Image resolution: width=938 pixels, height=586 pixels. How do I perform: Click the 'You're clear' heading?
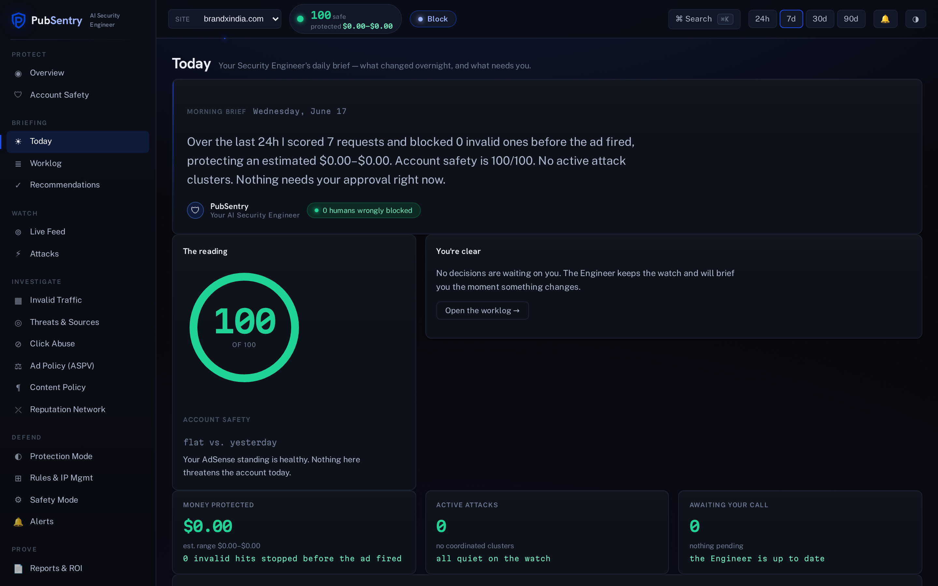(458, 252)
